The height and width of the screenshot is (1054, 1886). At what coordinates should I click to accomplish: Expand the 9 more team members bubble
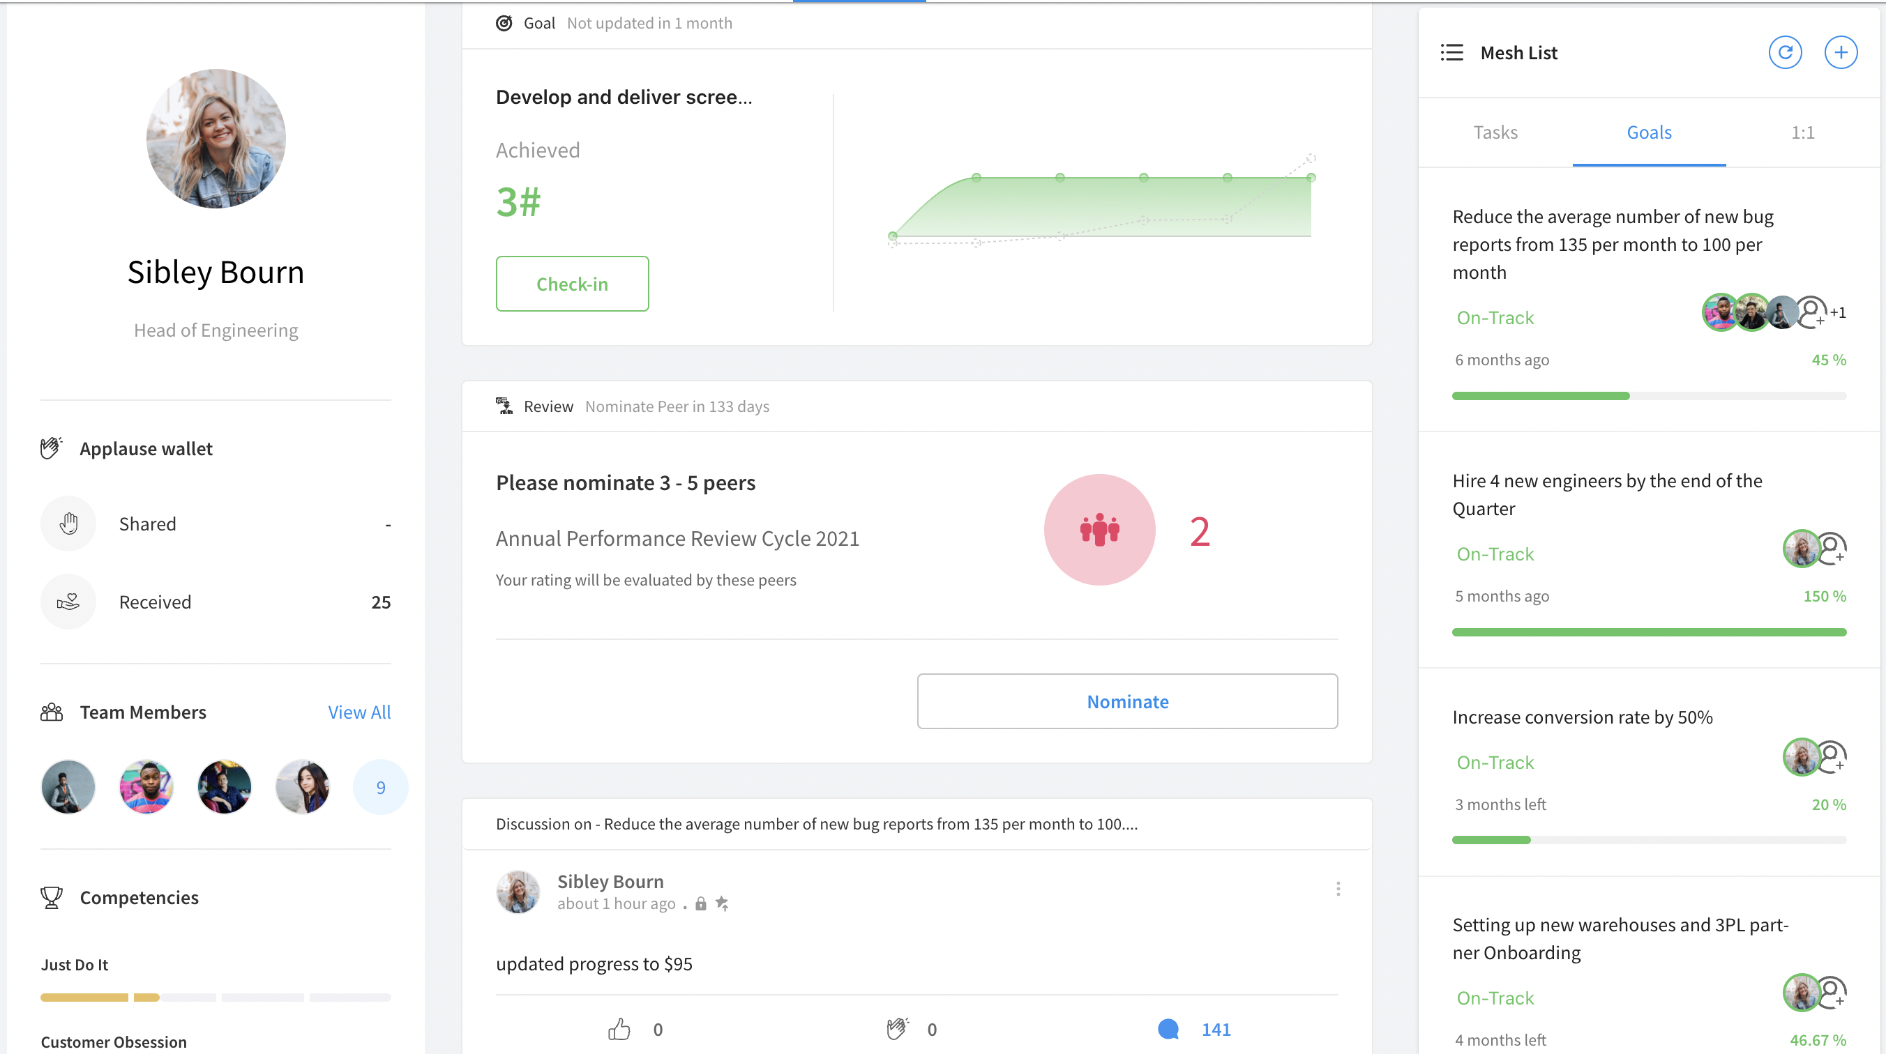click(380, 788)
